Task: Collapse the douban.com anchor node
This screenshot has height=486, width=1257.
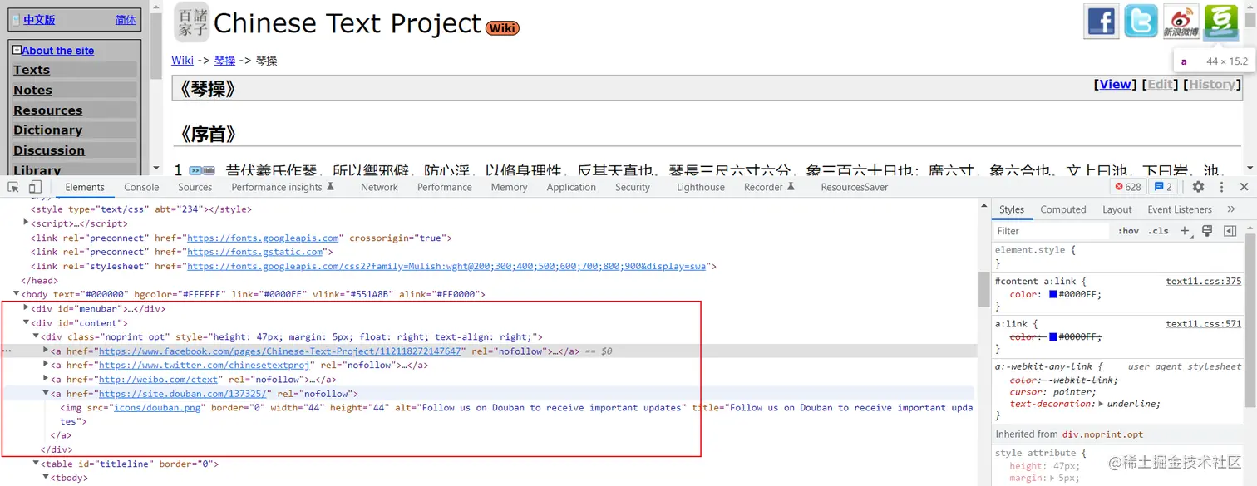Action: pos(46,393)
